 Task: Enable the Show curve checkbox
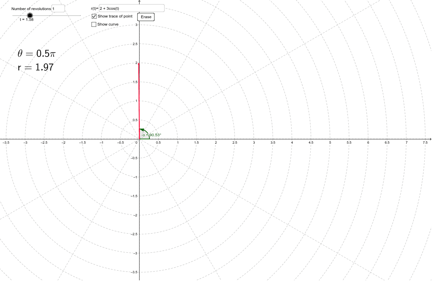[x=94, y=24]
